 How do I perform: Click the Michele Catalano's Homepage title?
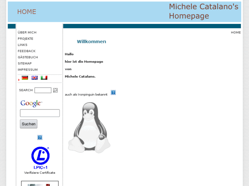point(203,11)
